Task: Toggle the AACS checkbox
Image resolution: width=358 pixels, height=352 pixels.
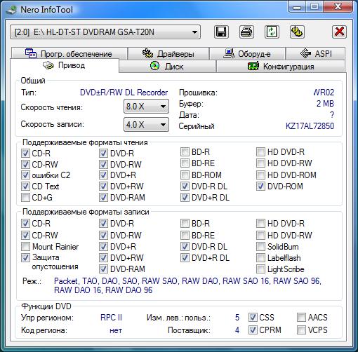Action: click(301, 318)
